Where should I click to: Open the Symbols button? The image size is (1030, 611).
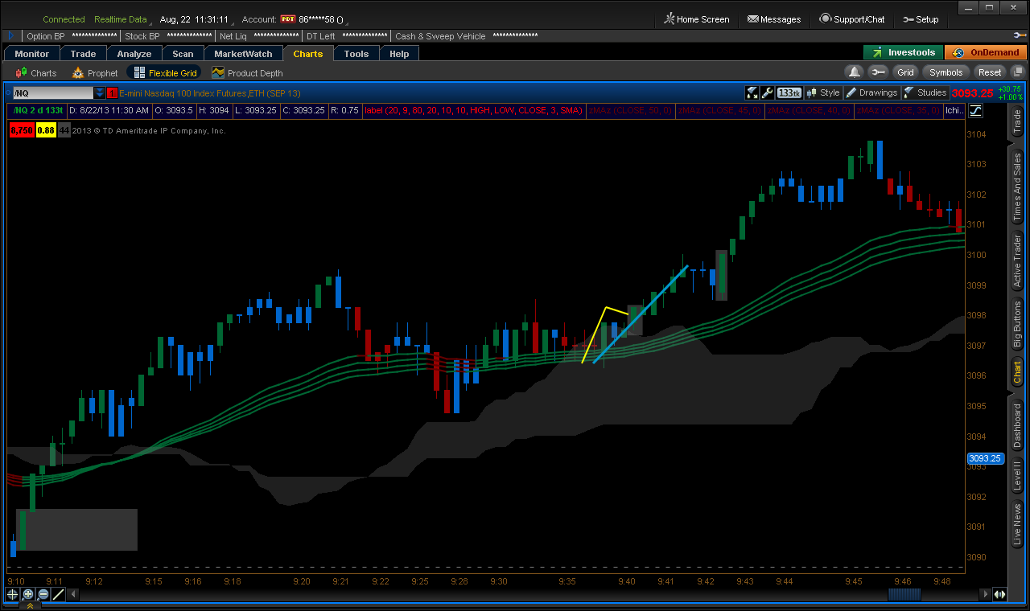(946, 72)
